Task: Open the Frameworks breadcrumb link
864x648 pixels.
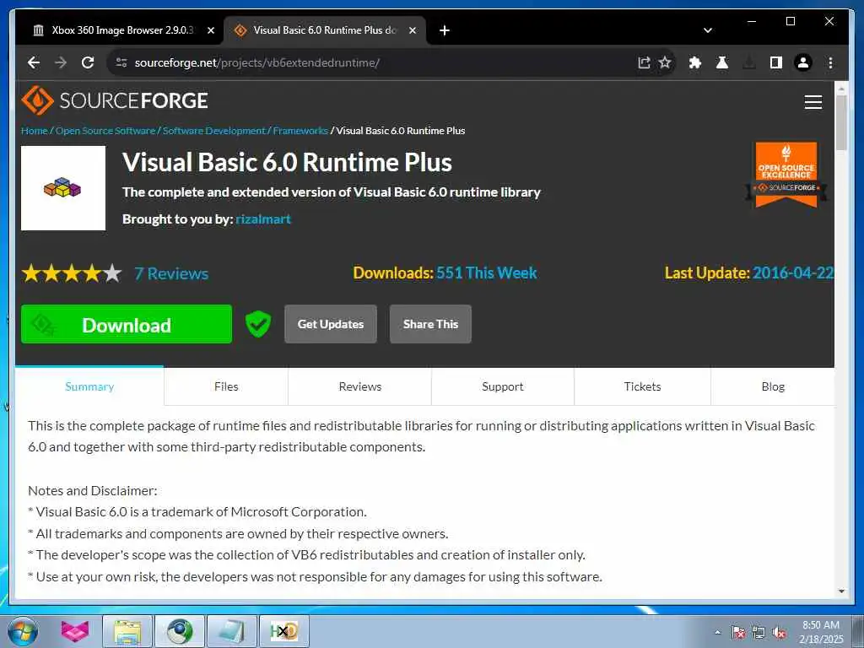Action: pyautogui.click(x=300, y=131)
